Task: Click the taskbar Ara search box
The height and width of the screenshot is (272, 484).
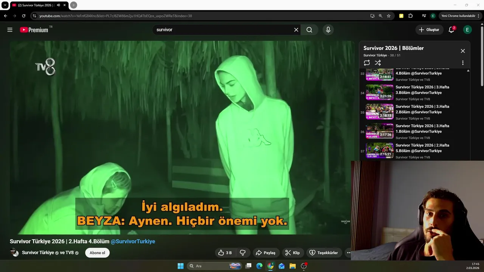Action: point(215,266)
